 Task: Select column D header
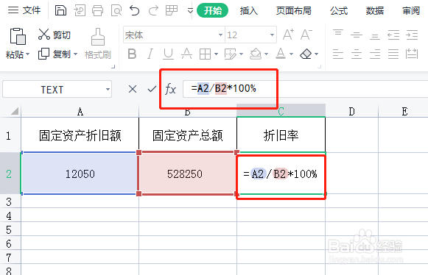(x=351, y=111)
